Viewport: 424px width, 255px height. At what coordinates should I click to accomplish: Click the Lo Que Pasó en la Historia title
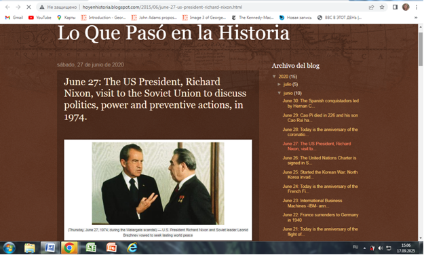tap(174, 33)
